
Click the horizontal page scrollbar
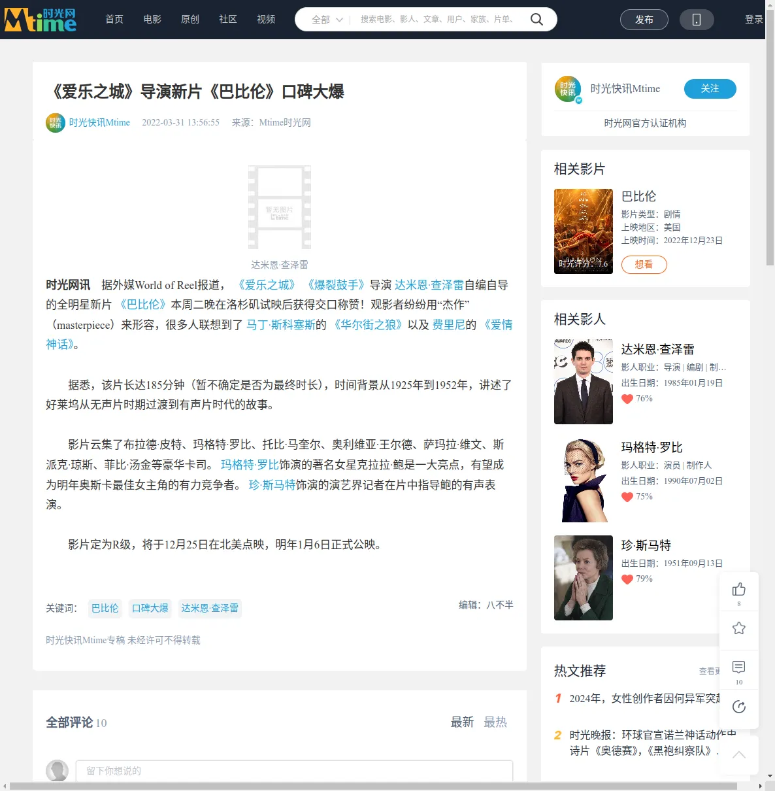[373, 786]
